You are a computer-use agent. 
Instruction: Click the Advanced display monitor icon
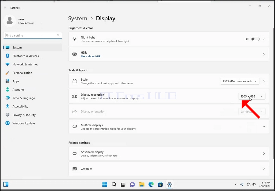(x=75, y=153)
